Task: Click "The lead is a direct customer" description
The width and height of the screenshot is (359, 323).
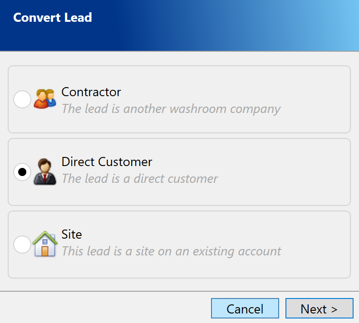Action: [140, 179]
